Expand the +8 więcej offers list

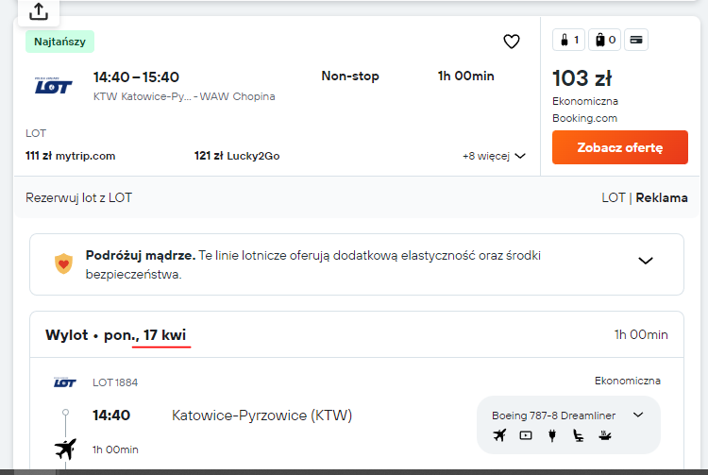click(x=494, y=156)
